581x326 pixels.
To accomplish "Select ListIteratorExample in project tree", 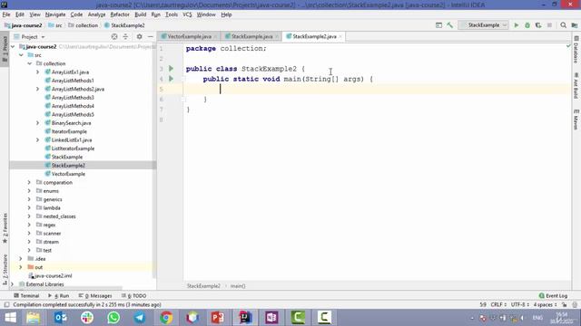I will coord(73,149).
